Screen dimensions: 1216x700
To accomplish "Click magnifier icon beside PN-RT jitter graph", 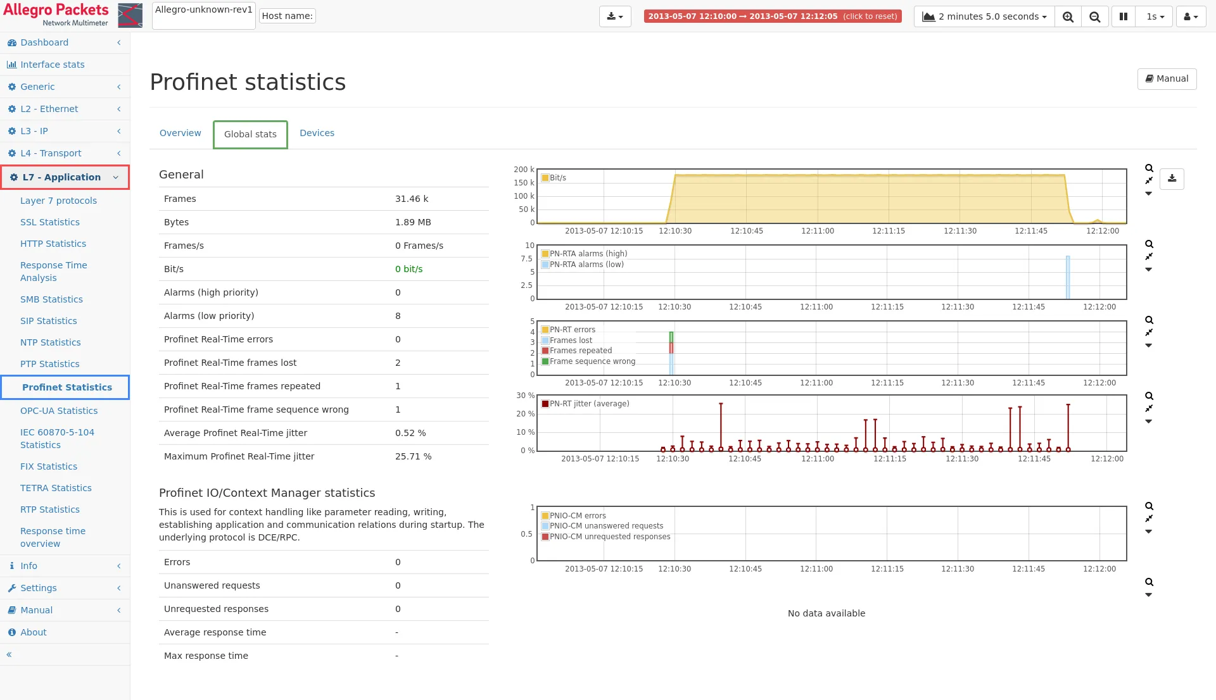I will 1149,396.
